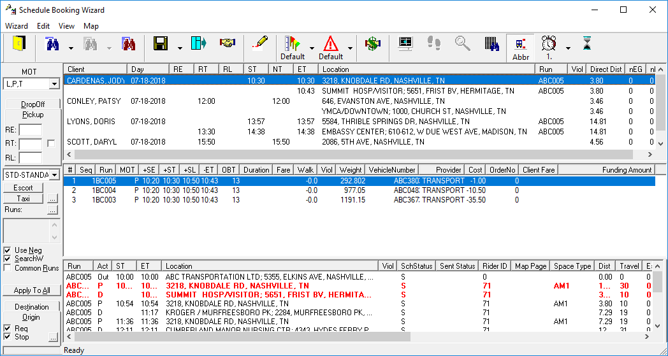Click the grid with binoculars icon
This screenshot has height=356, width=668.
click(491, 44)
